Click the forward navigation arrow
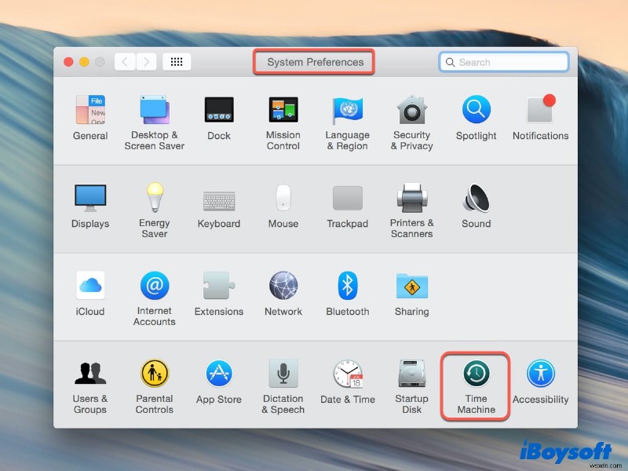The width and height of the screenshot is (628, 471). click(x=146, y=61)
